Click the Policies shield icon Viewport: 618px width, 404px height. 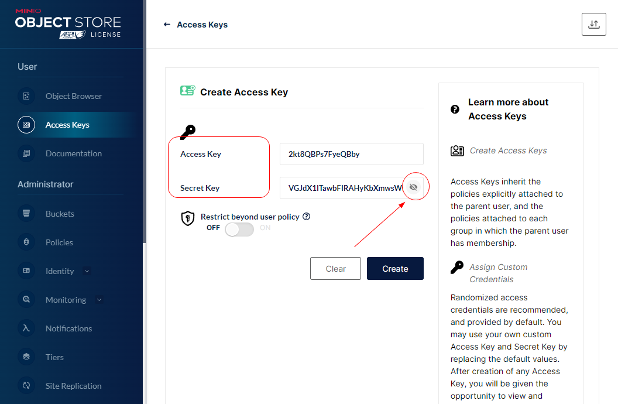tap(26, 242)
